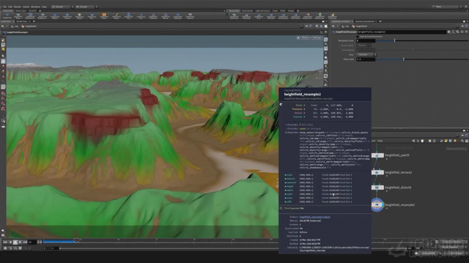The image size is (469, 263).
Task: Click the heightfield_resample2 node name field
Action: [402, 32]
